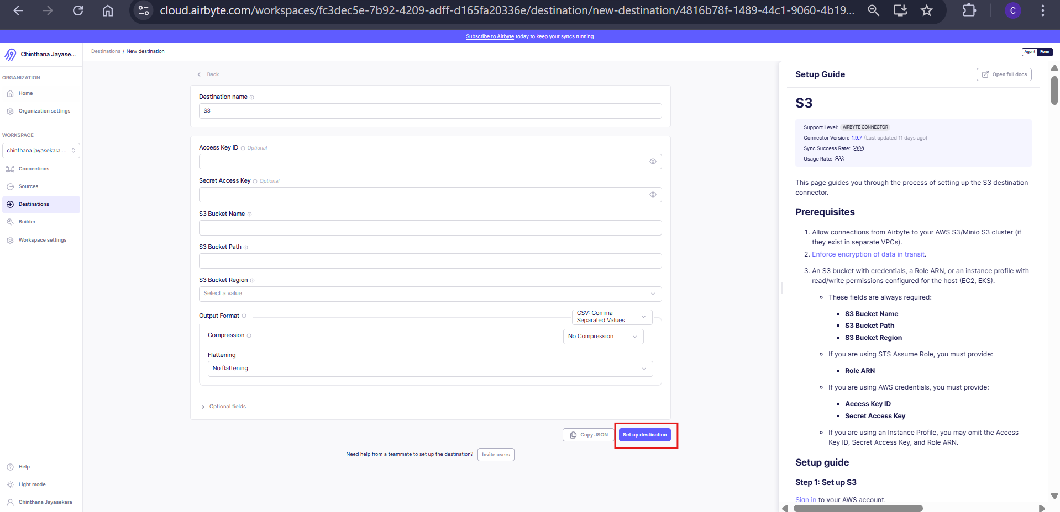Viewport: 1060px width, 512px height.
Task: Switch to Agent mode
Action: click(1030, 52)
